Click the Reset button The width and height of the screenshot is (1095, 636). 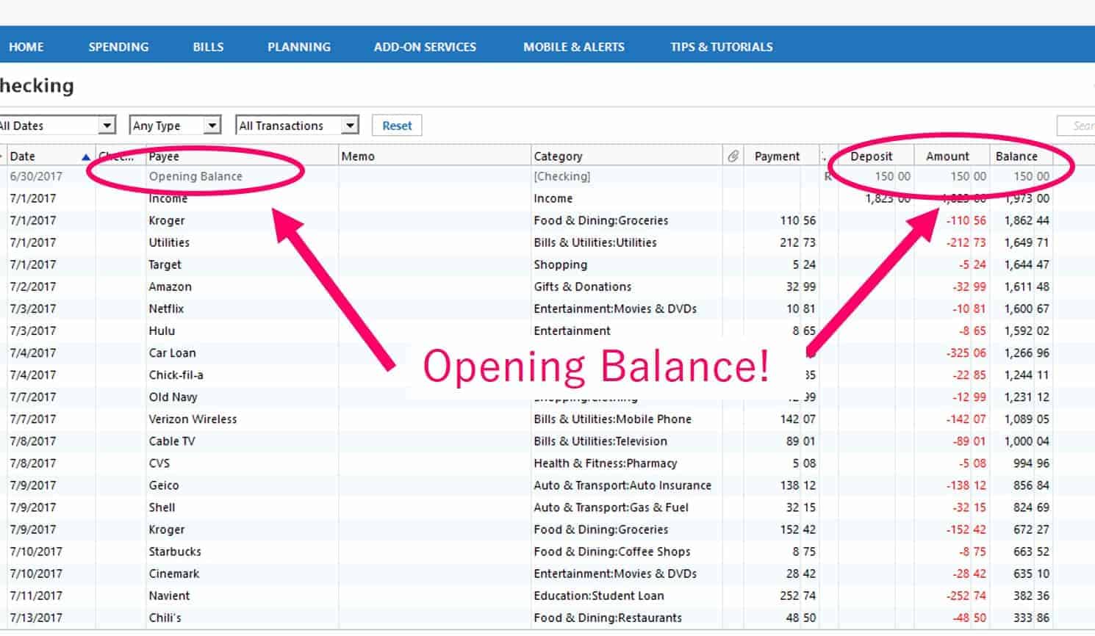point(397,125)
